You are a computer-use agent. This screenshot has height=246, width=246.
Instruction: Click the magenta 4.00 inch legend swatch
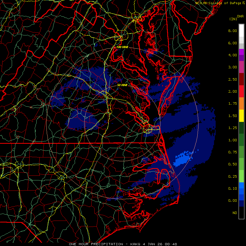pos(241,52)
